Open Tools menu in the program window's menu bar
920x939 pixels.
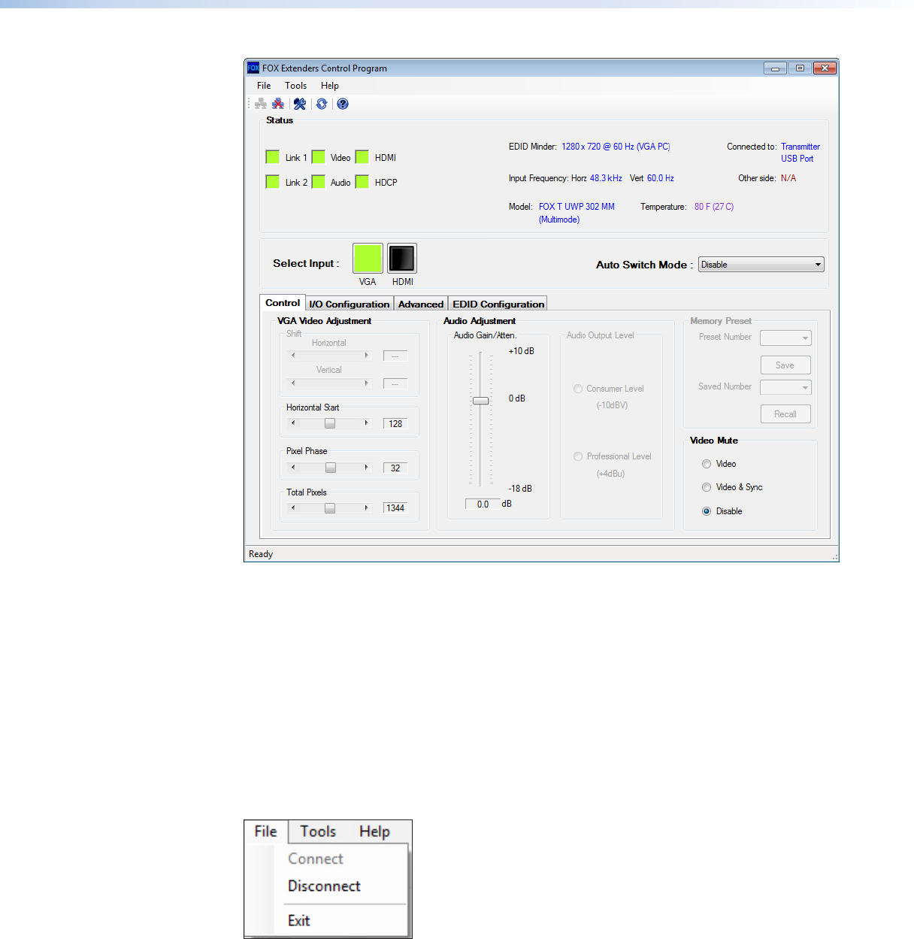coord(295,86)
